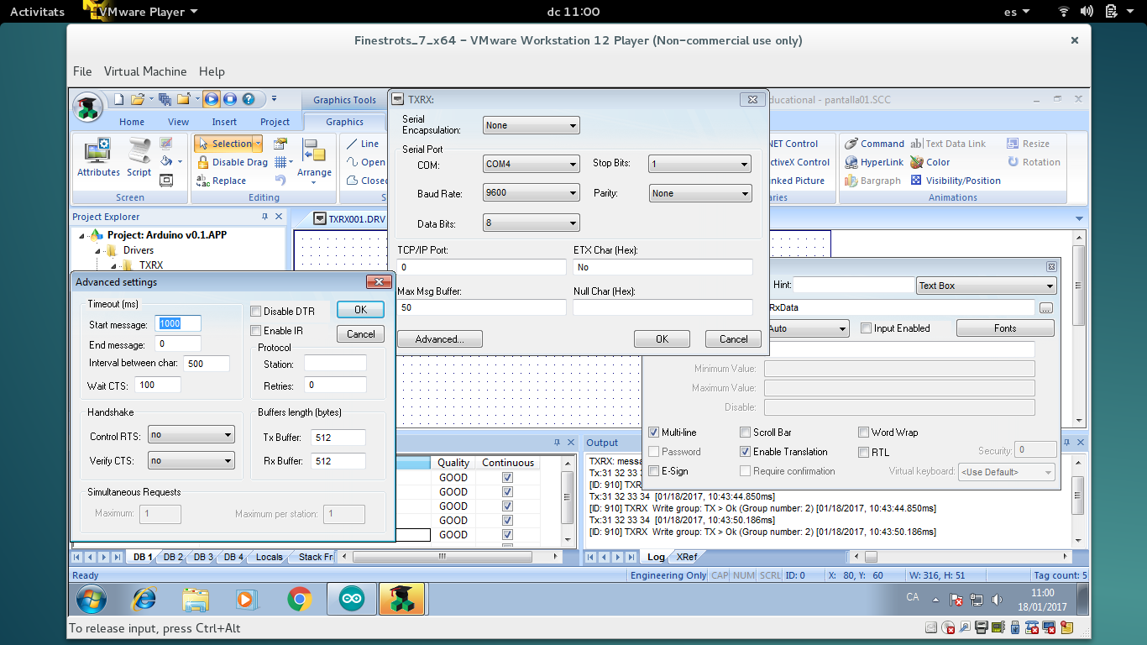Select the HyperLink animation tool
The image size is (1147, 645).
pos(874,162)
